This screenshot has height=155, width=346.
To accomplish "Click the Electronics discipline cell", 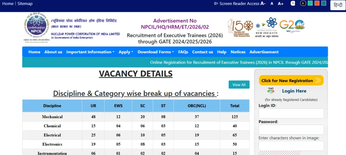I will pyautogui.click(x=52, y=145).
